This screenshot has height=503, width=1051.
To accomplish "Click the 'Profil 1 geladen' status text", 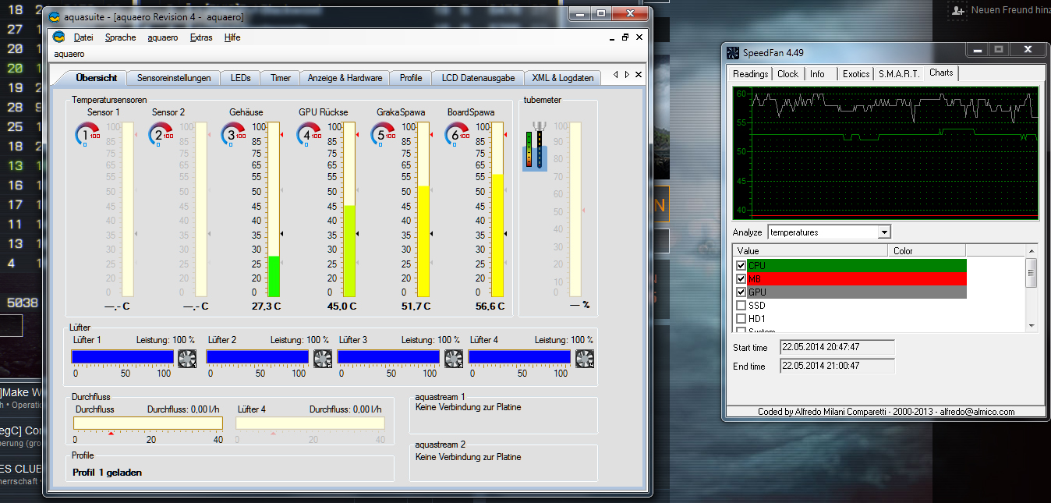I will 107,473.
